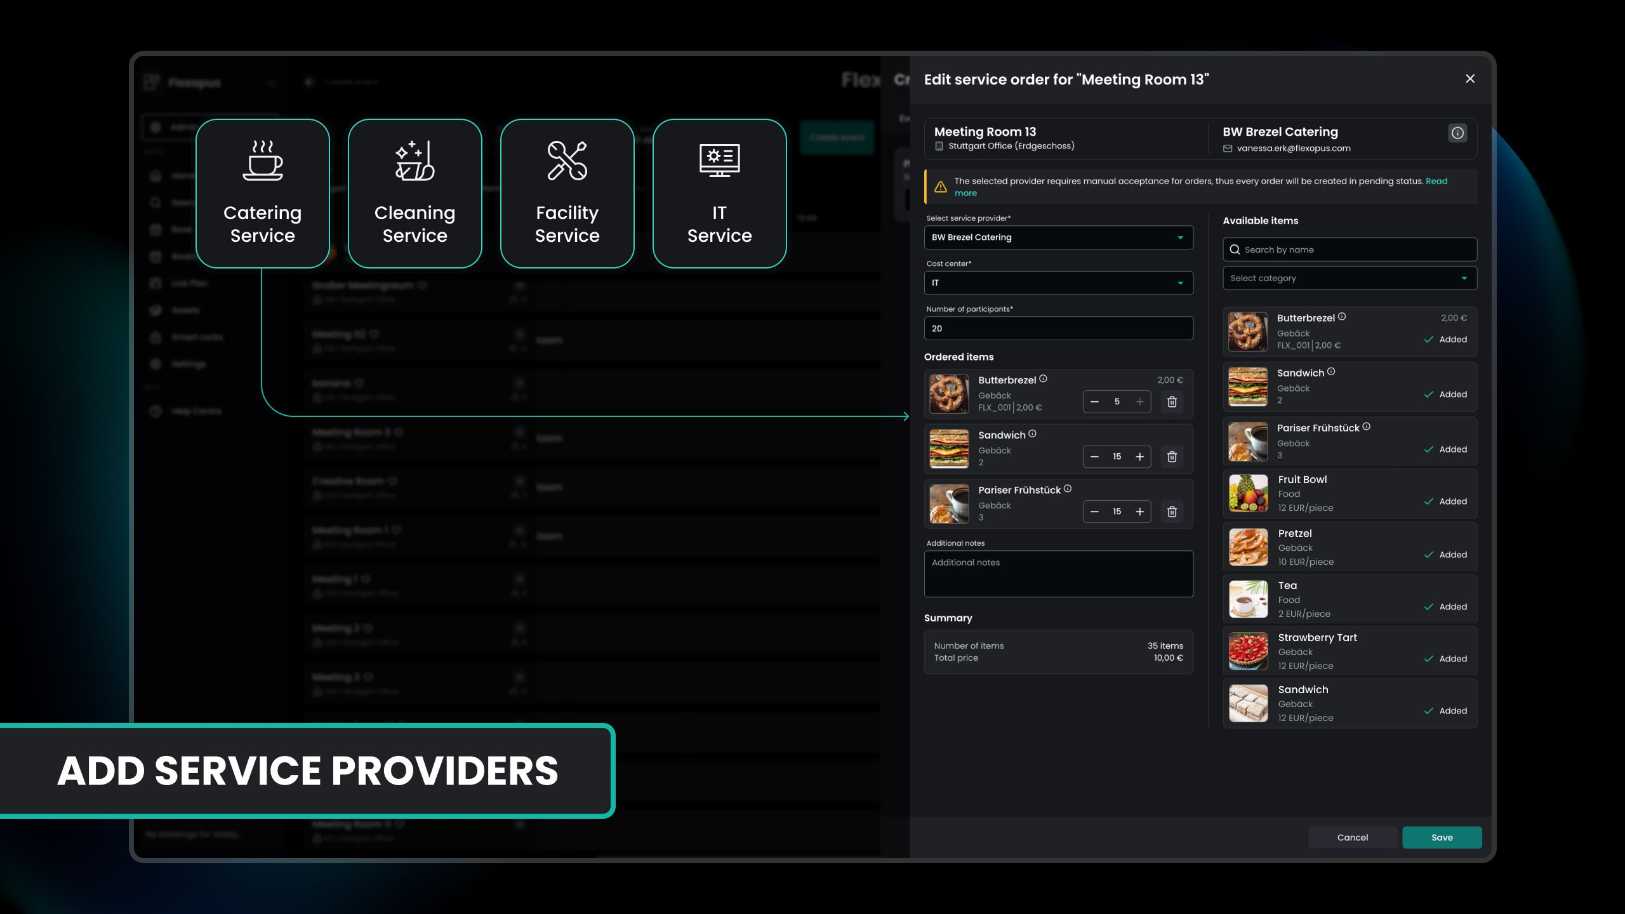Open the service provider dropdown
The height and width of the screenshot is (914, 1625).
[x=1058, y=237]
